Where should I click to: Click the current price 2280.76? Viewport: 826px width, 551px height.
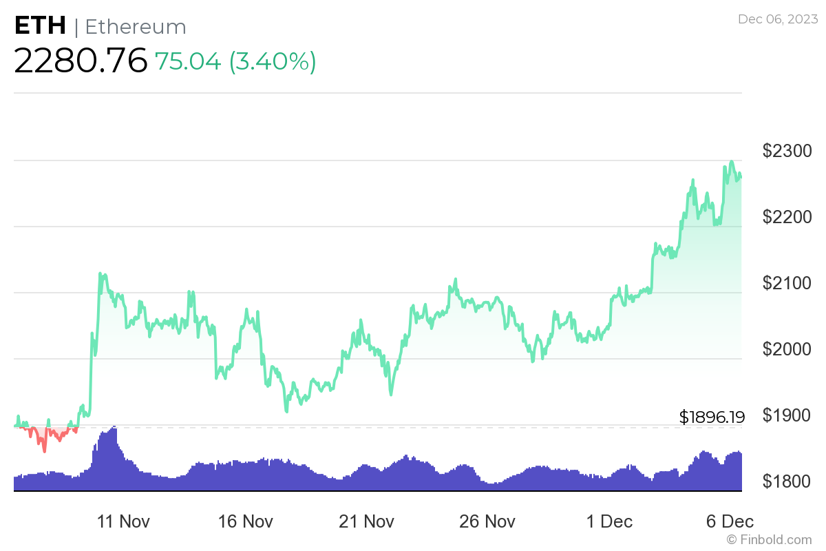click(81, 61)
